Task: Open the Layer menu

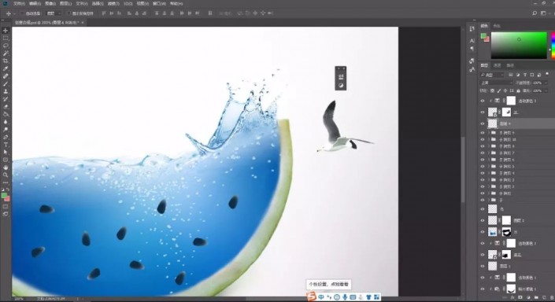Action: [x=66, y=3]
